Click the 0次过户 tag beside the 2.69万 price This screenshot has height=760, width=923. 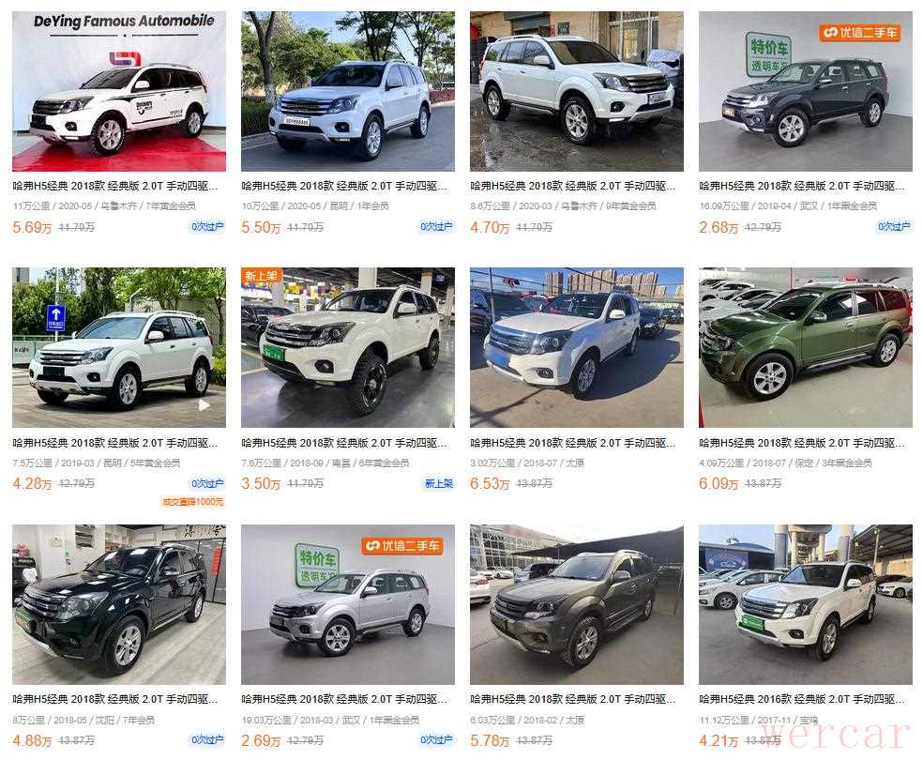436,739
